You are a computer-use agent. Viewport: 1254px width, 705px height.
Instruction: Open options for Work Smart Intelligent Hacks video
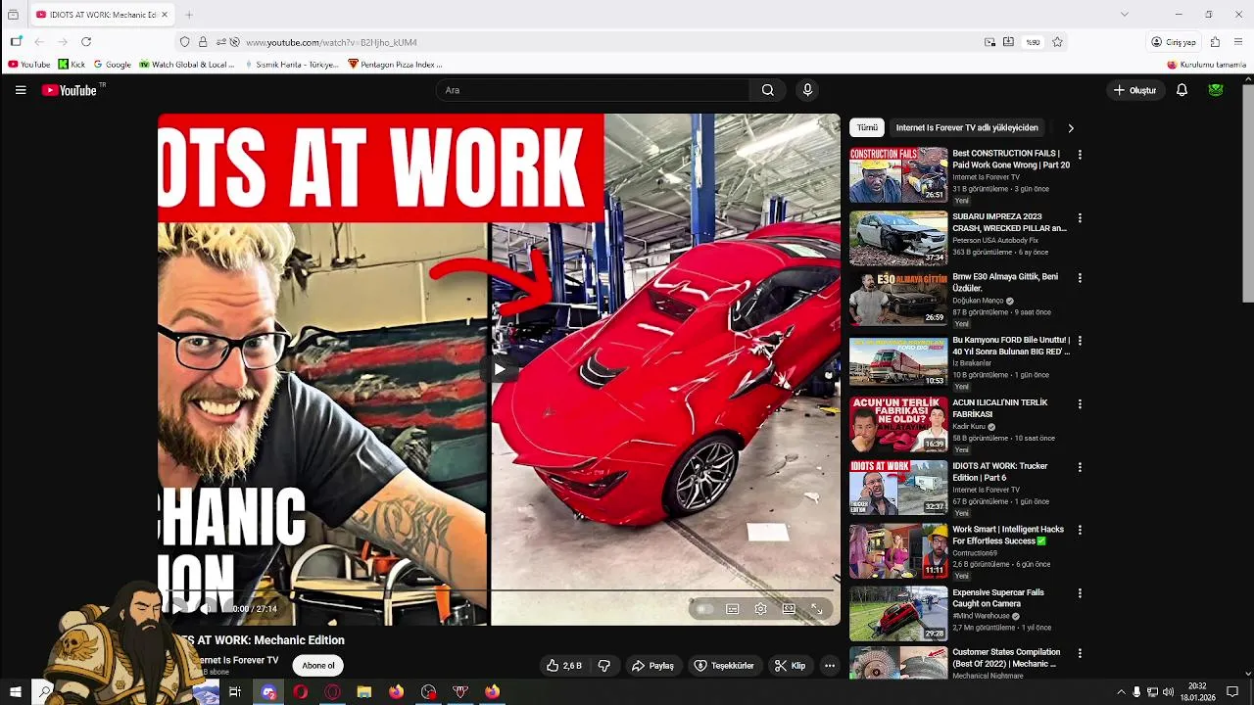click(x=1080, y=530)
